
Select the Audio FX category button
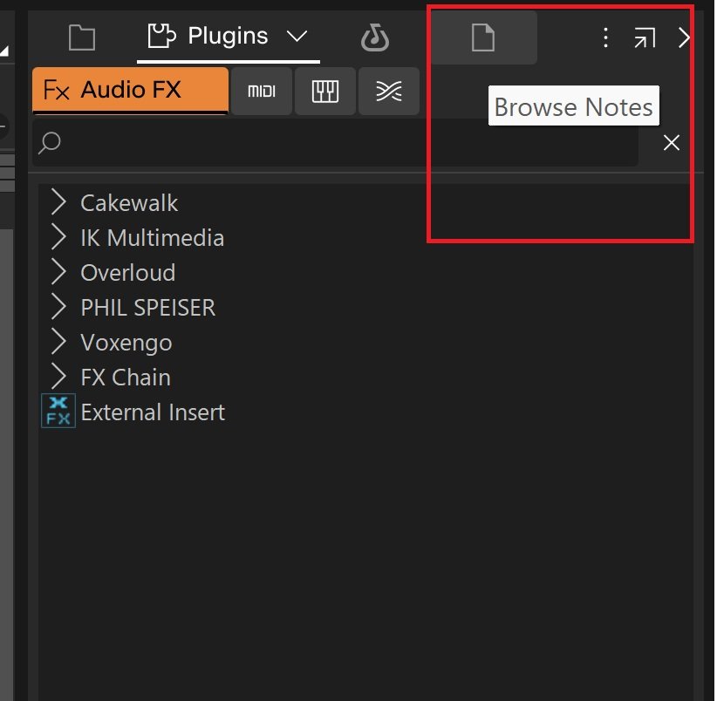[130, 90]
